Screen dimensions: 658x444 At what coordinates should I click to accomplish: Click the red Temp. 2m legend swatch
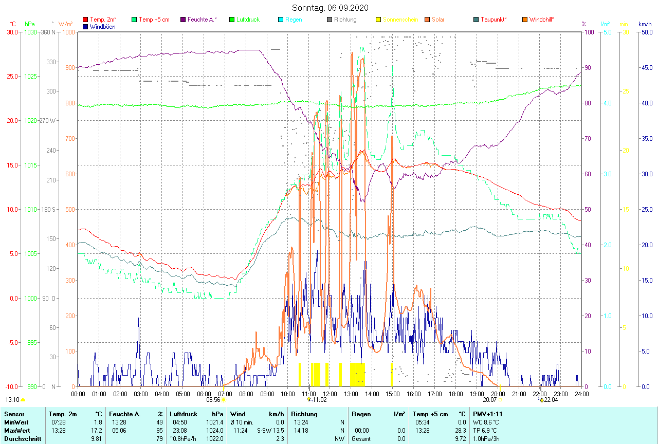[85, 20]
